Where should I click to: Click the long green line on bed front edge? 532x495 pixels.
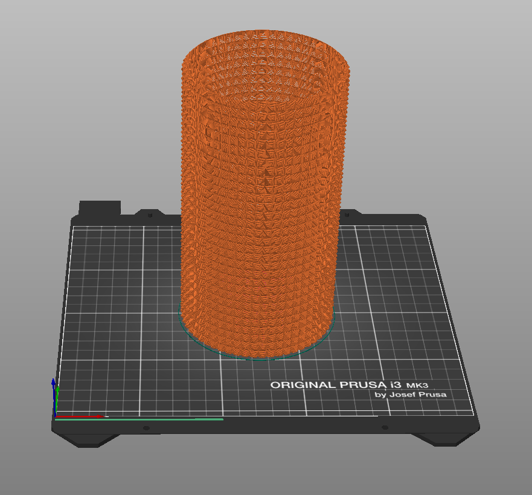click(169, 419)
